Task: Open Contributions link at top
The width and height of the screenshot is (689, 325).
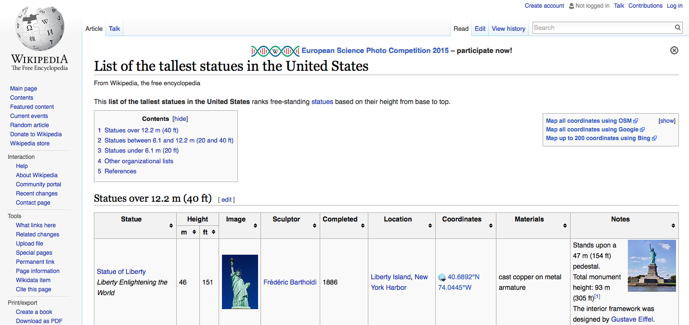Action: pos(645,6)
